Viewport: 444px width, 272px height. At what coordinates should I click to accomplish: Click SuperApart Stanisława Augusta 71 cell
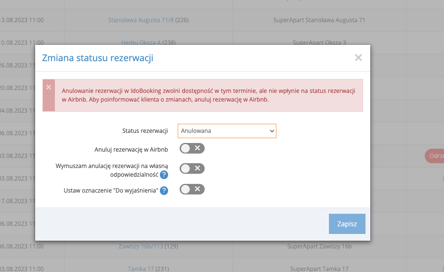point(319,20)
